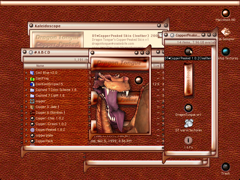The image size is (240, 180).
Task: Sort the list by the Size column
Action: tap(156, 66)
